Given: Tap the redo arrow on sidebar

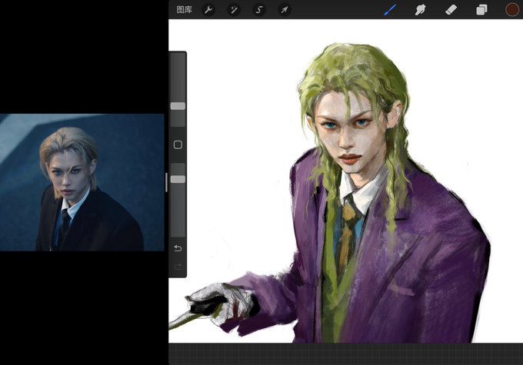Looking at the screenshot, I should click(x=178, y=267).
